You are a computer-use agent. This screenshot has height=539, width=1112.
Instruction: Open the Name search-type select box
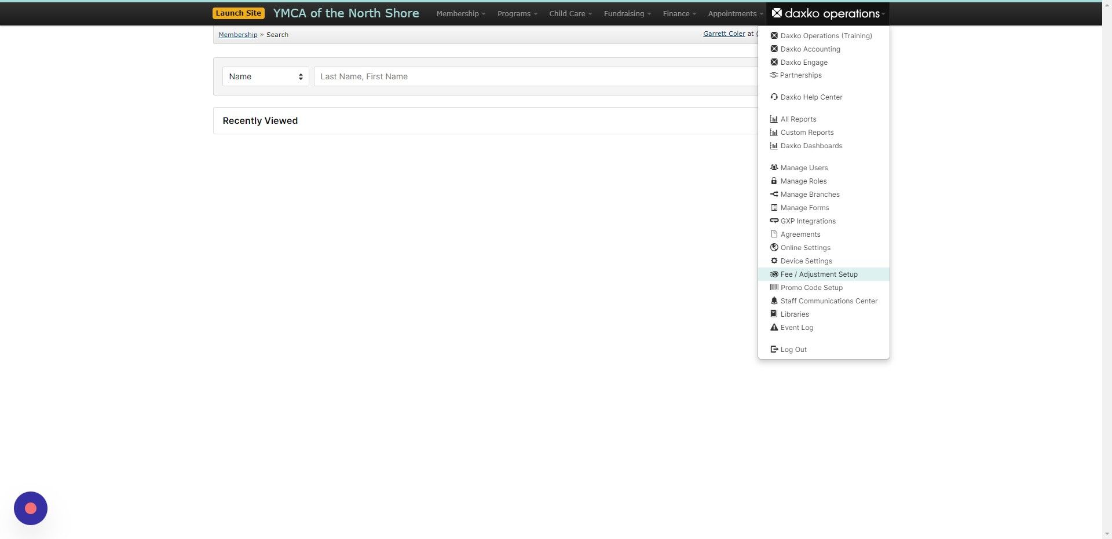[265, 76]
